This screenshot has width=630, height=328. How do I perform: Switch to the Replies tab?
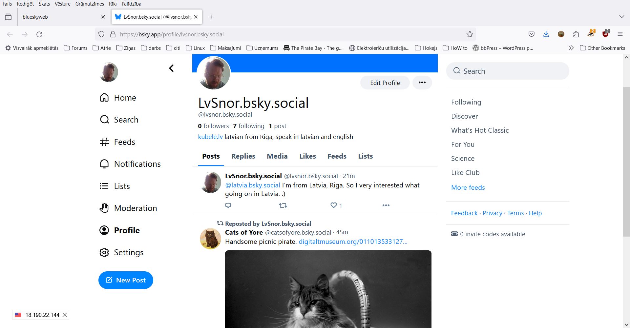coord(243,156)
